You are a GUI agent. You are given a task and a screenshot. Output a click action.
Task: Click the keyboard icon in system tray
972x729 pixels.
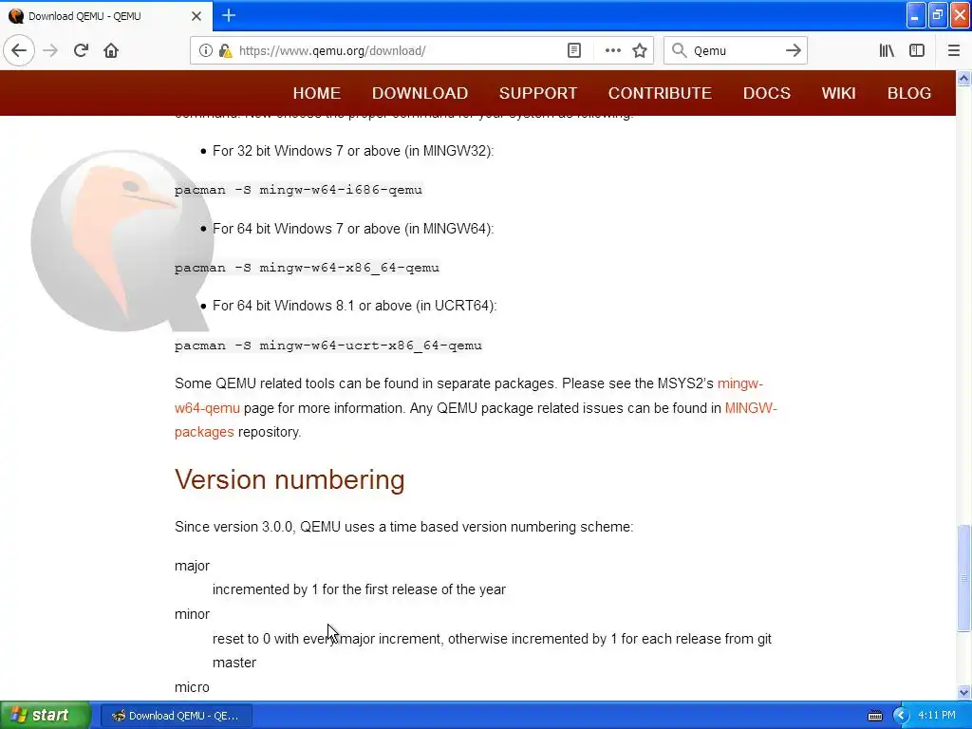pos(874,716)
